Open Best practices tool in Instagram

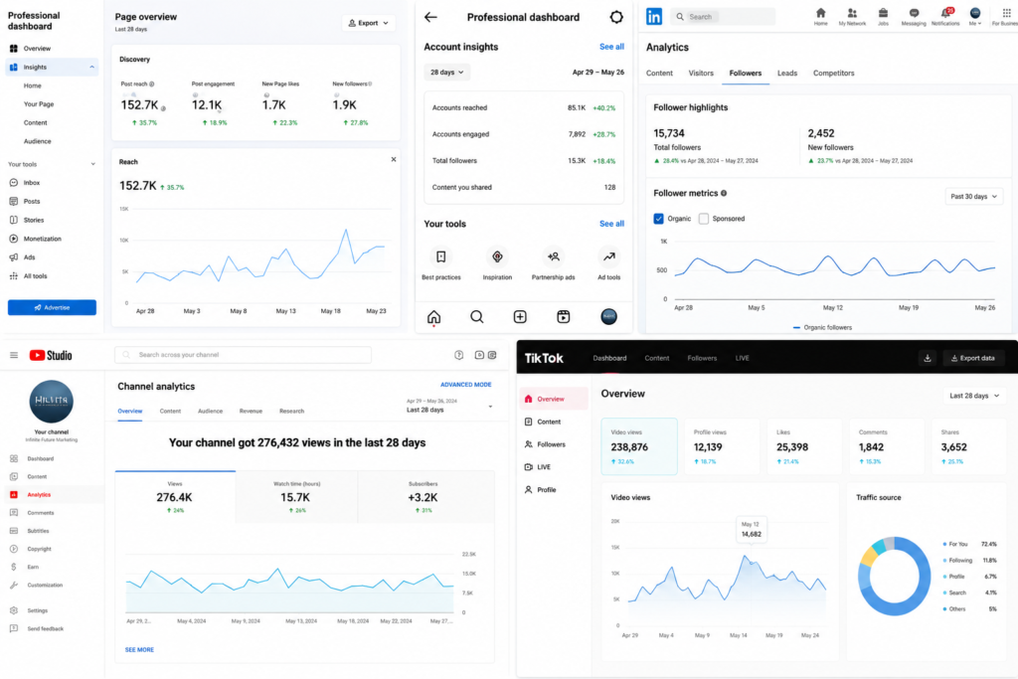click(440, 263)
